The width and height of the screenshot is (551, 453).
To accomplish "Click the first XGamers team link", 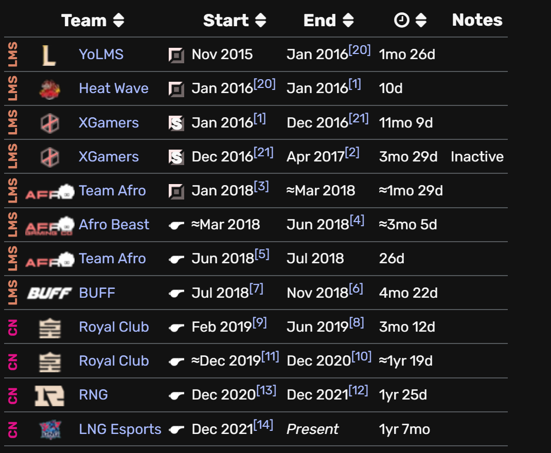I will [x=109, y=122].
